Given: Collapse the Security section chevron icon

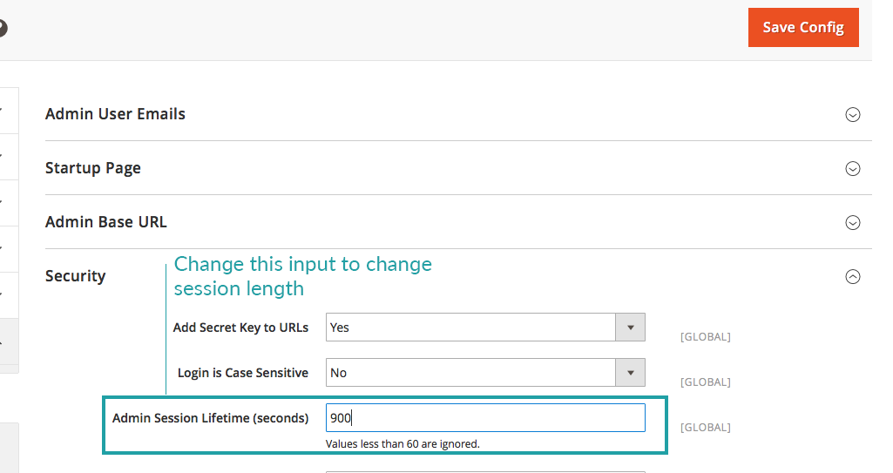Looking at the screenshot, I should [x=853, y=277].
